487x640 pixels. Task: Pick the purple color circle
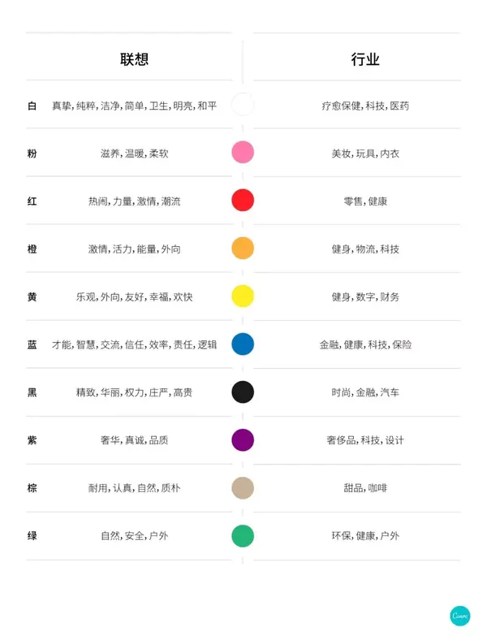pyautogui.click(x=243, y=439)
